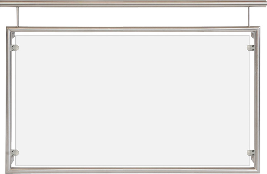Click the top-right mitered frame corner
This screenshot has height=174, width=267.
(257, 29)
